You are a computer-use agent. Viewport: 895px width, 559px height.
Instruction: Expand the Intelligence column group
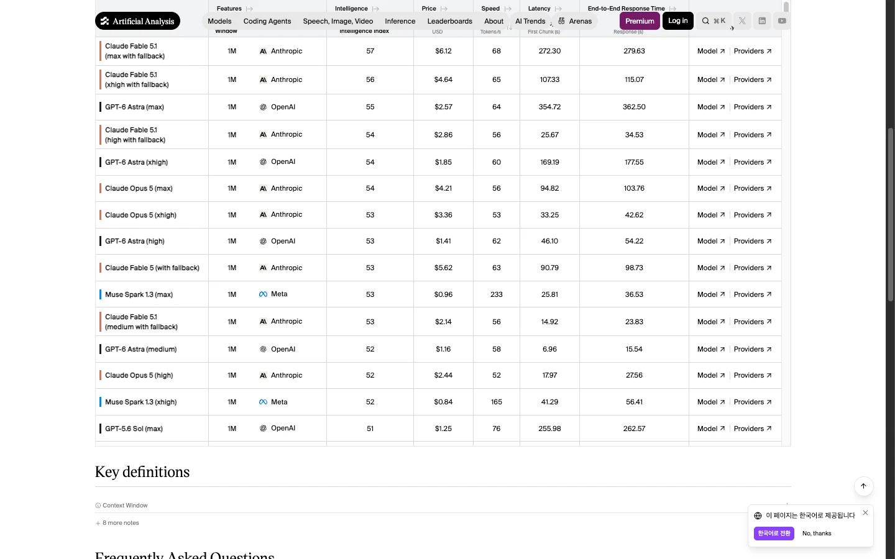pyautogui.click(x=375, y=9)
